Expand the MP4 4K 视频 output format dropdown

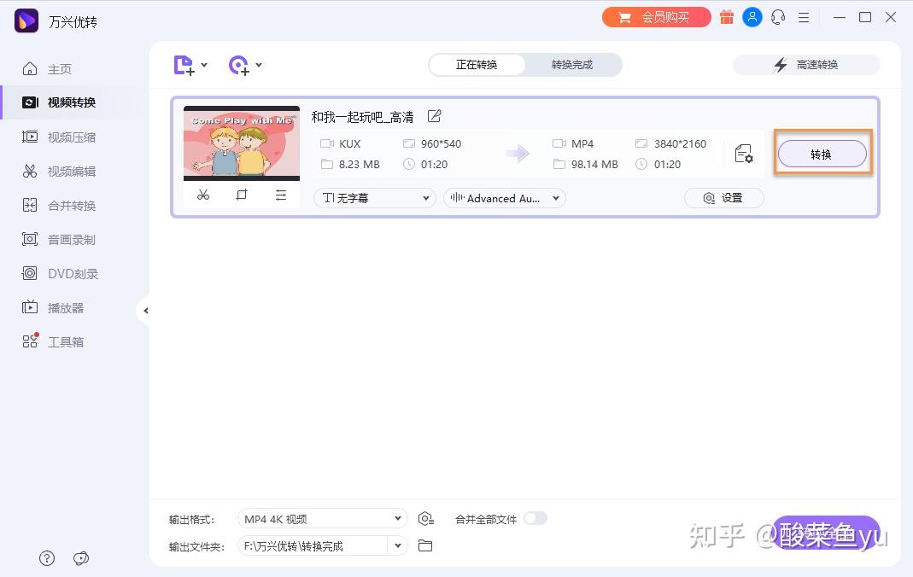(x=322, y=518)
